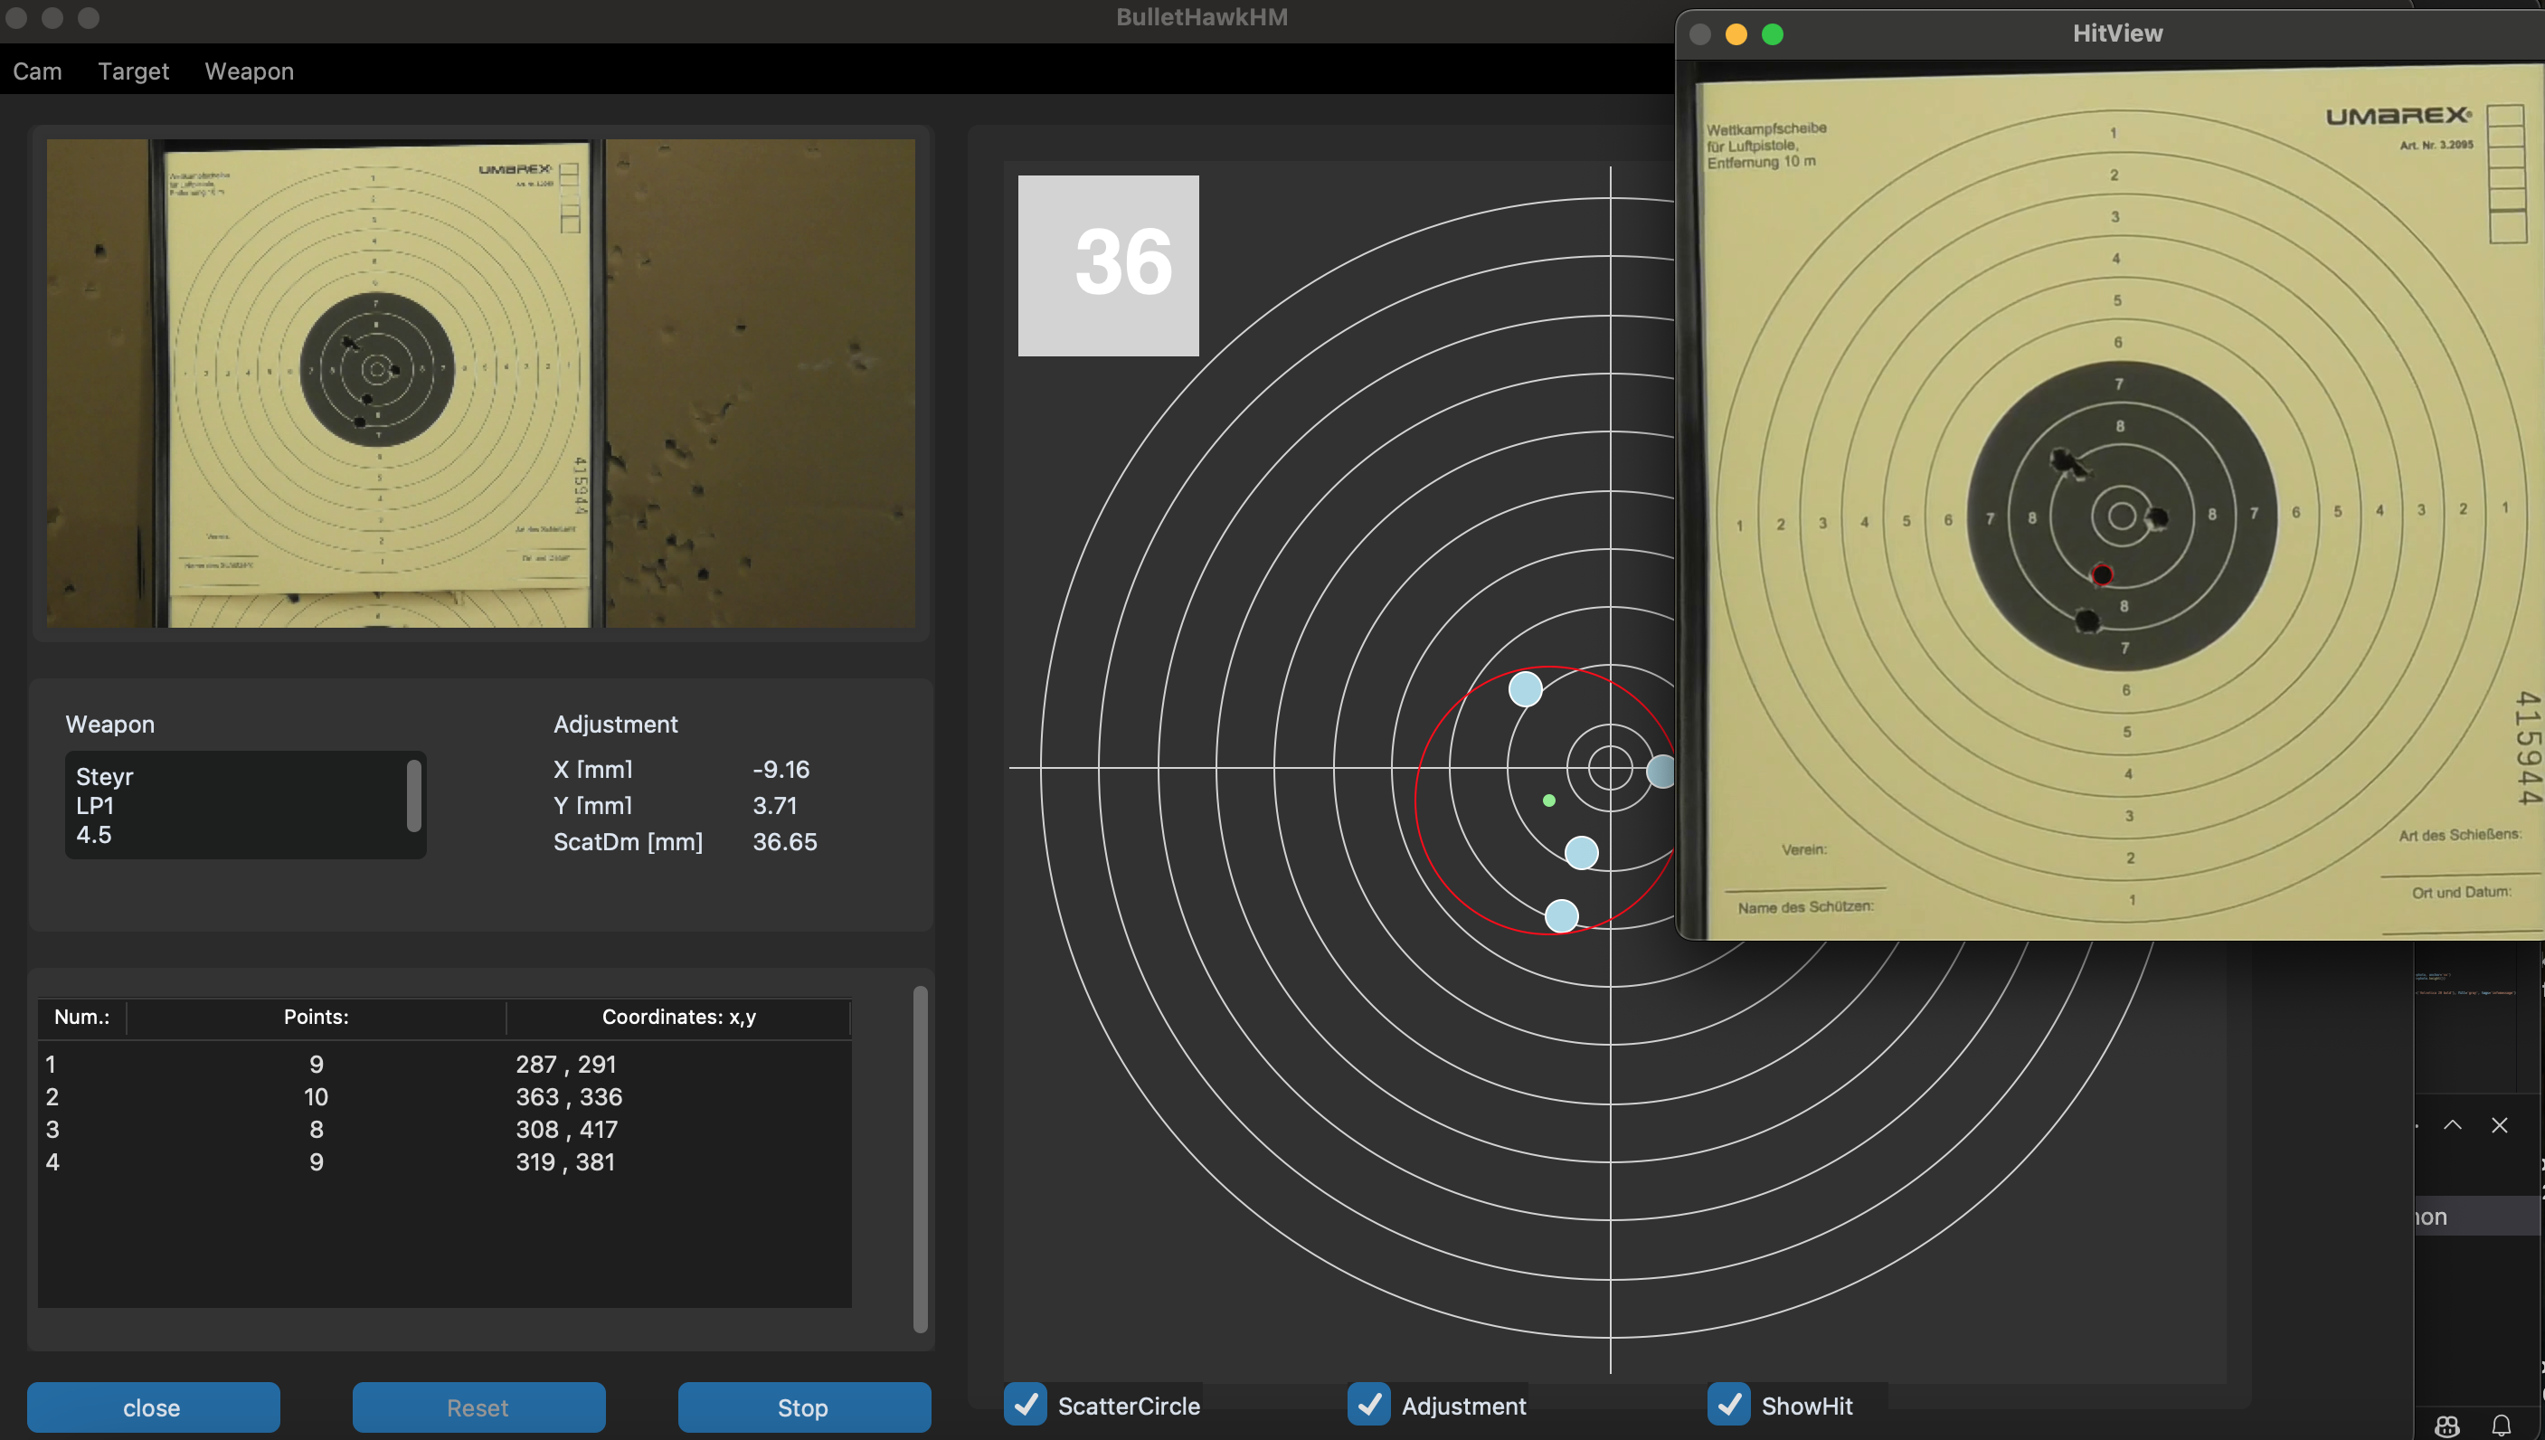The image size is (2545, 1440).
Task: Toggle the ShowHit checkbox
Action: (1729, 1405)
